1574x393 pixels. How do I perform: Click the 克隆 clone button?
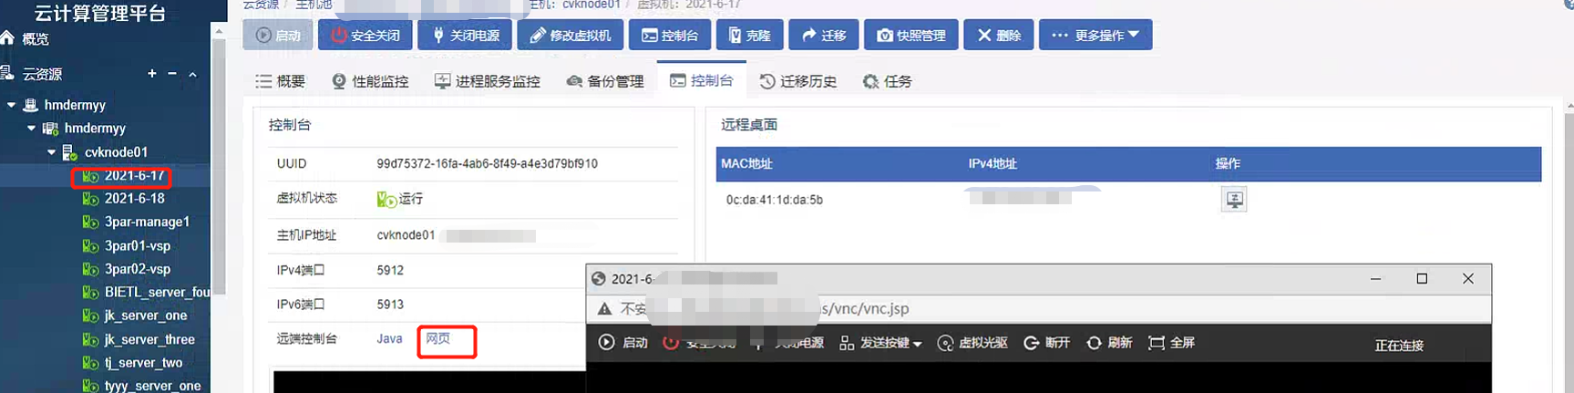(750, 35)
